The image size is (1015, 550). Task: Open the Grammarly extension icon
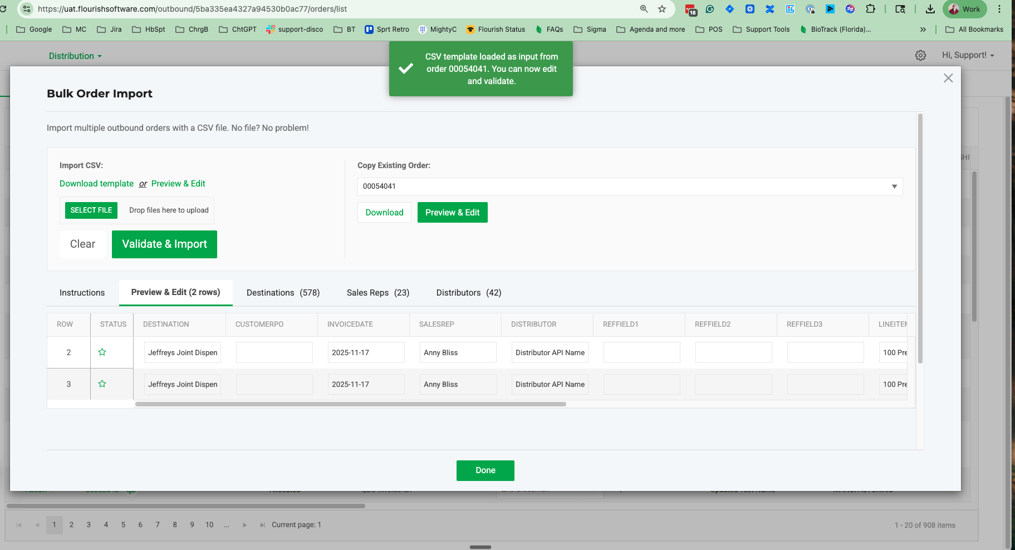(x=710, y=9)
